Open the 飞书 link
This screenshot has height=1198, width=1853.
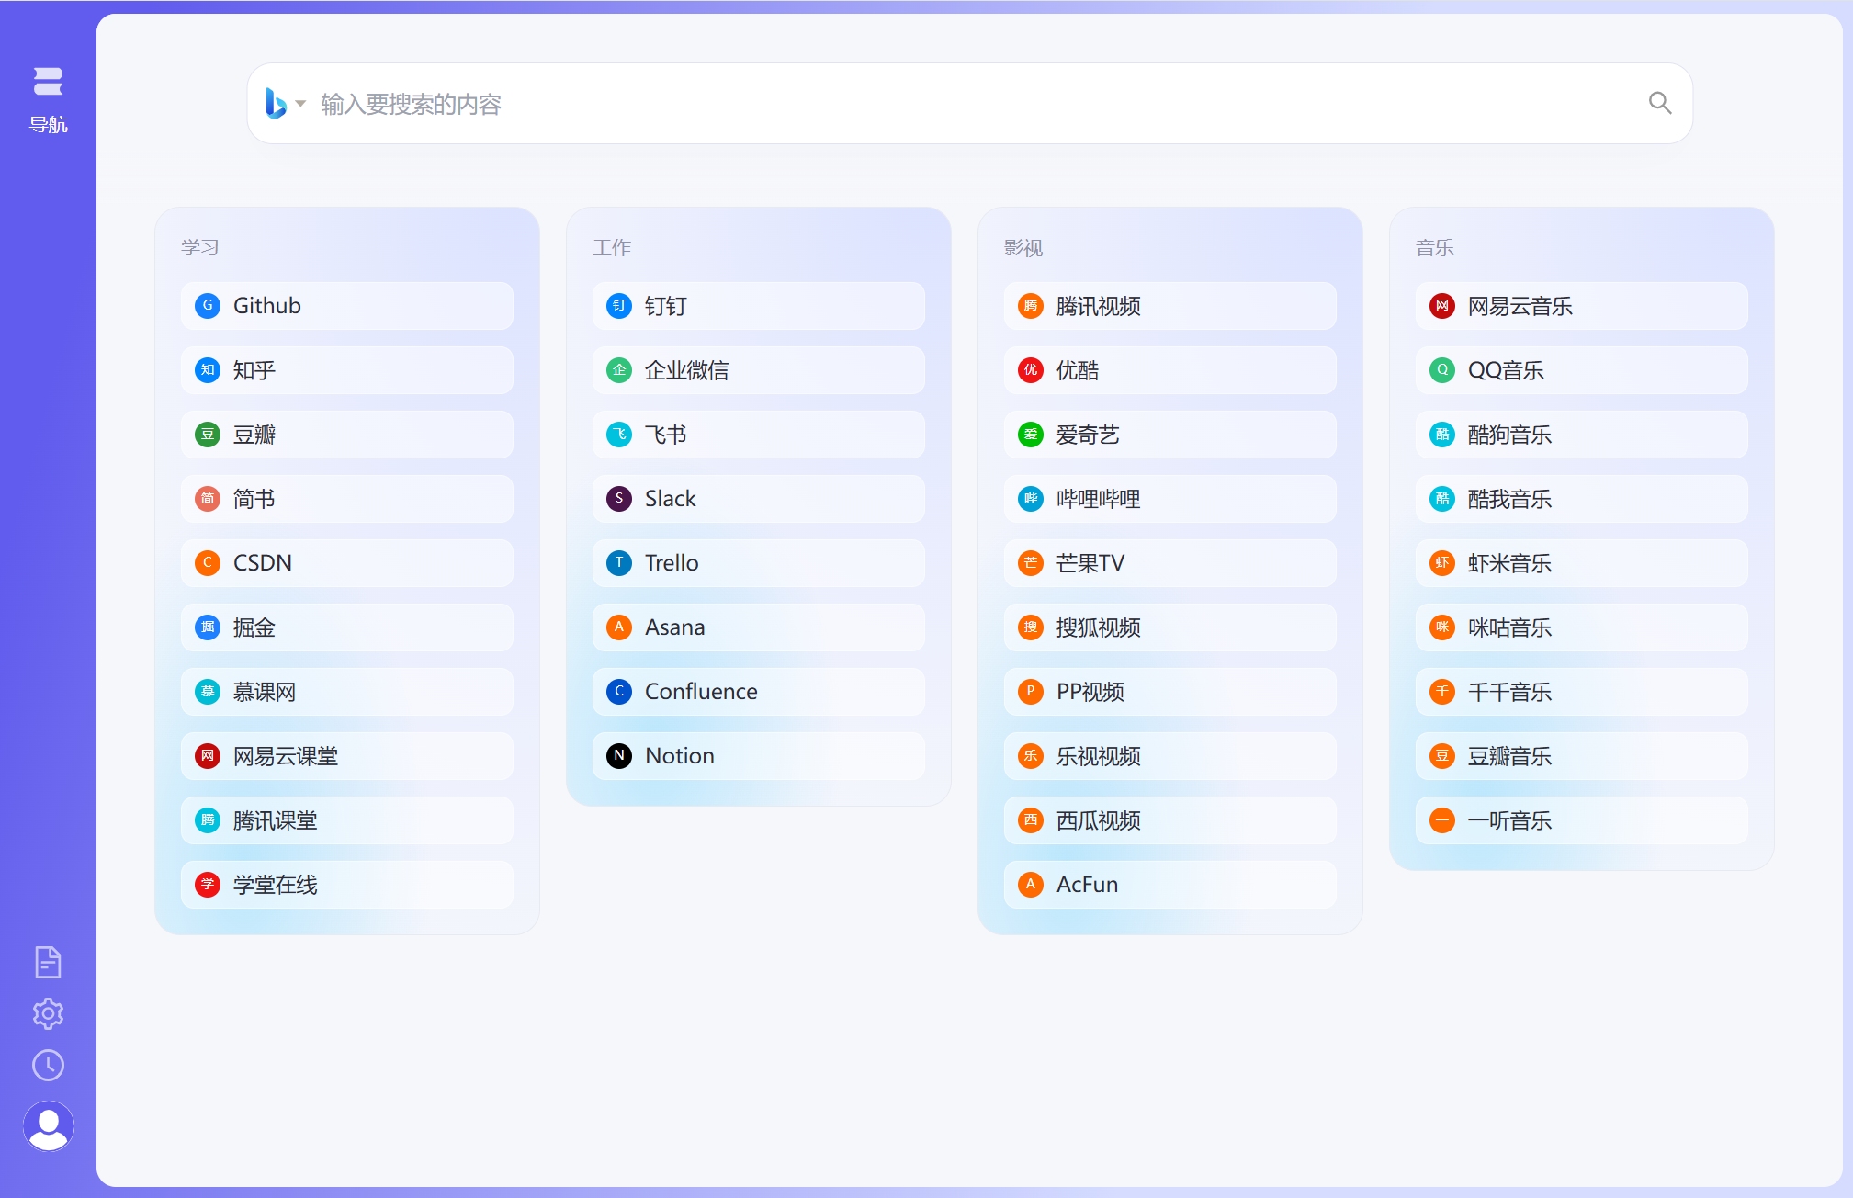tap(759, 435)
